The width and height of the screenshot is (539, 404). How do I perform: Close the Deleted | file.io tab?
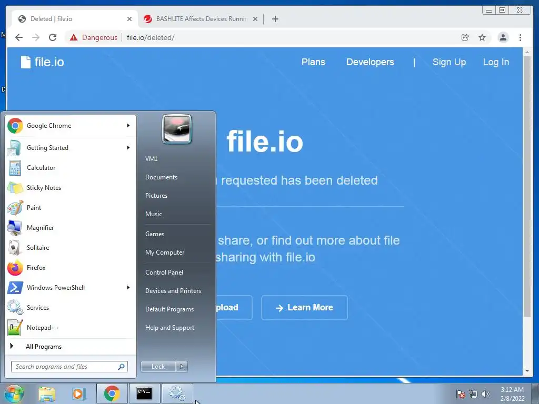(x=129, y=19)
